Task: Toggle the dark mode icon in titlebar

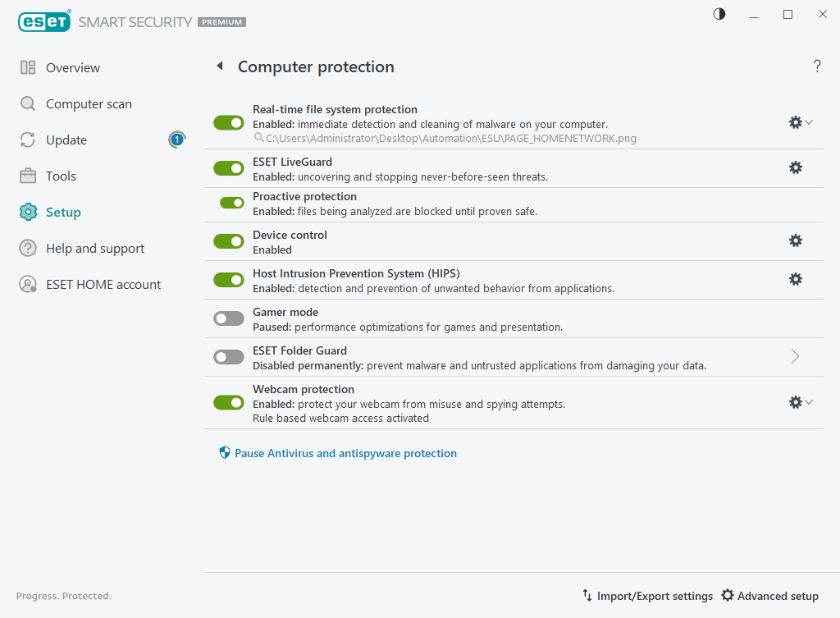Action: click(719, 14)
